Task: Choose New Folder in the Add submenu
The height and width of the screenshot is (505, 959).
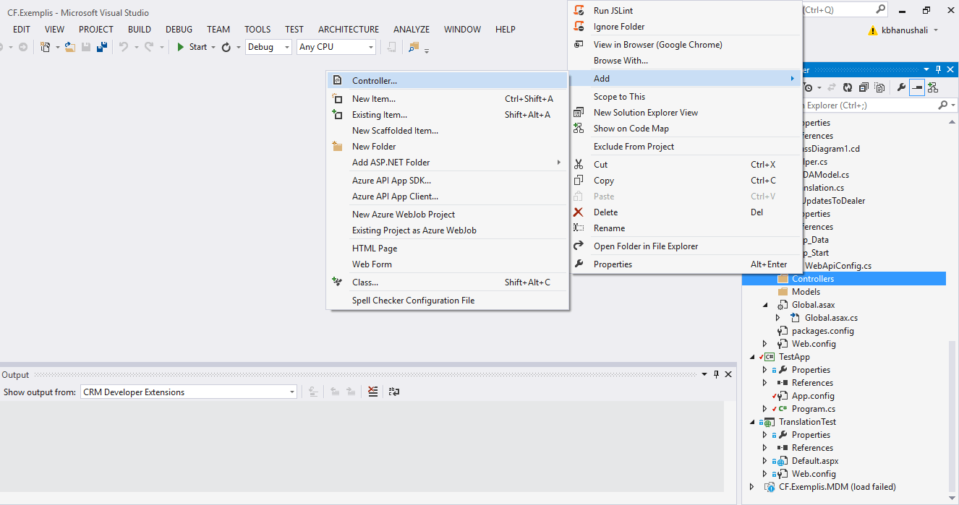Action: pyautogui.click(x=448, y=147)
